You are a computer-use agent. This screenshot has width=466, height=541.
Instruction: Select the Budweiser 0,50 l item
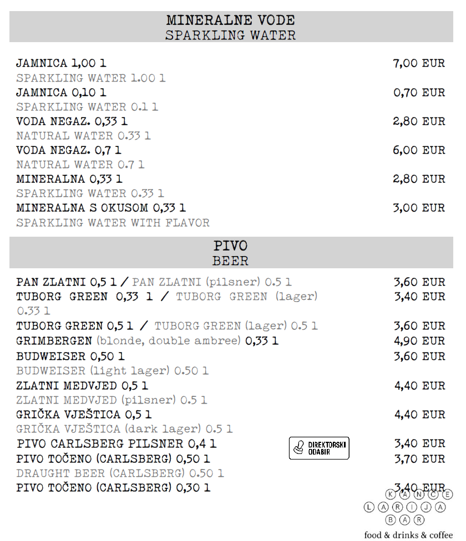coord(70,356)
